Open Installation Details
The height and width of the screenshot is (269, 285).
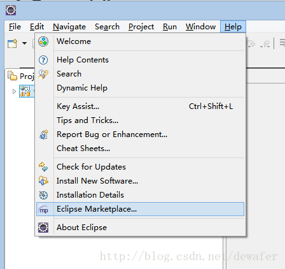point(140,195)
